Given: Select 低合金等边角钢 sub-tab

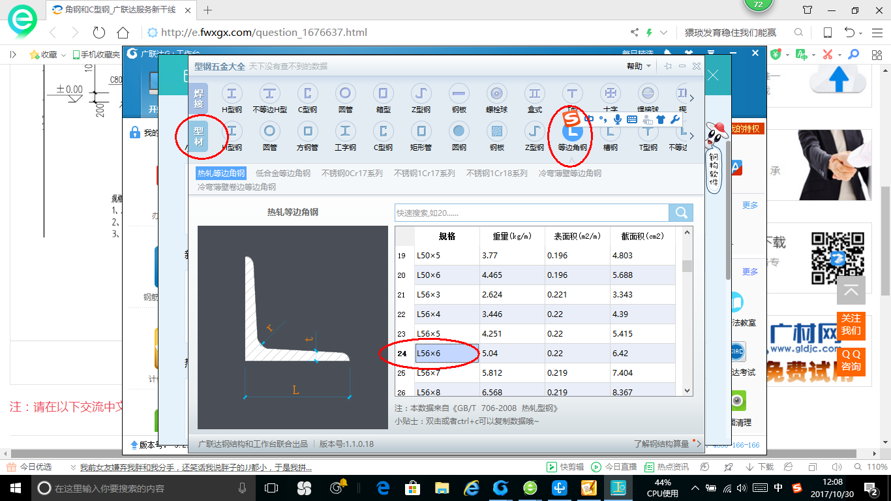Looking at the screenshot, I should (283, 174).
